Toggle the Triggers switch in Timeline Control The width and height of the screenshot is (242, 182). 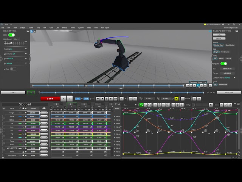pos(223,64)
